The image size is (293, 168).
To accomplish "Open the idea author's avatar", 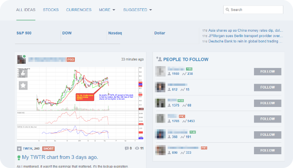I will pyautogui.click(x=21, y=59).
